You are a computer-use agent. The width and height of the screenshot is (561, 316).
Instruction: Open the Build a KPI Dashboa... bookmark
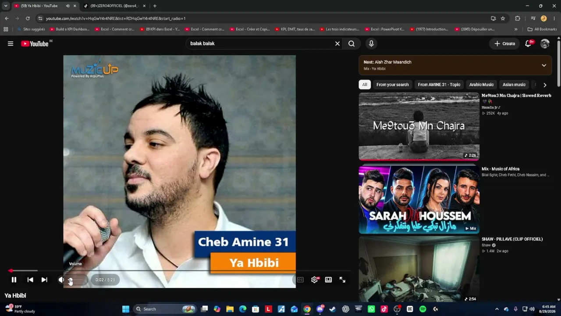[x=70, y=29]
